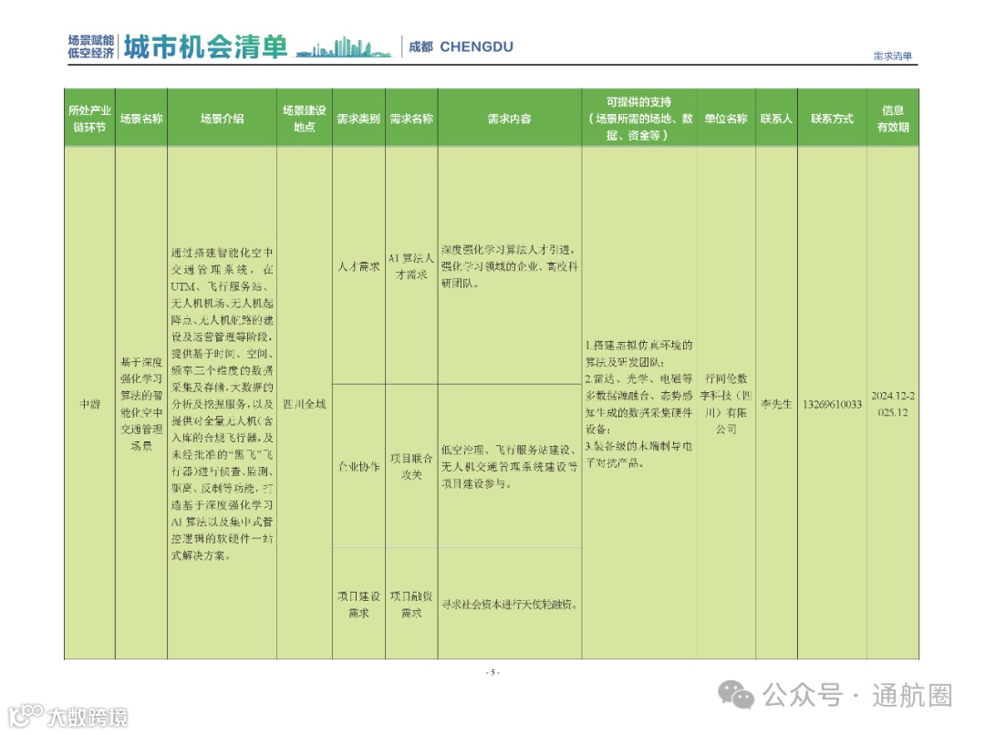Viewport: 985px width, 735px height.
Task: Click the support text 1.搭建虚拟仿真环境的算法
Action: point(638,404)
